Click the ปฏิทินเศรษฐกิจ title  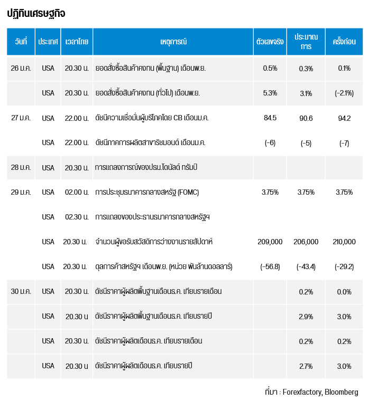36,13
